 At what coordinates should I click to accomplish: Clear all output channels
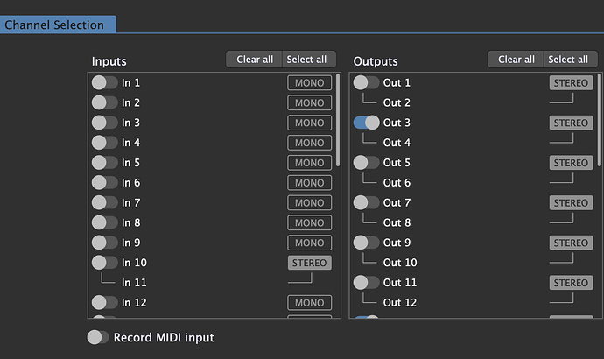point(516,60)
